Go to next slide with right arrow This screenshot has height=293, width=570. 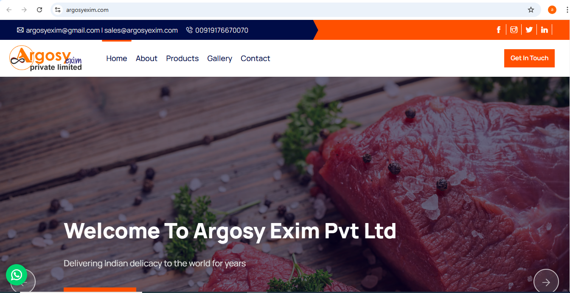pyautogui.click(x=546, y=282)
